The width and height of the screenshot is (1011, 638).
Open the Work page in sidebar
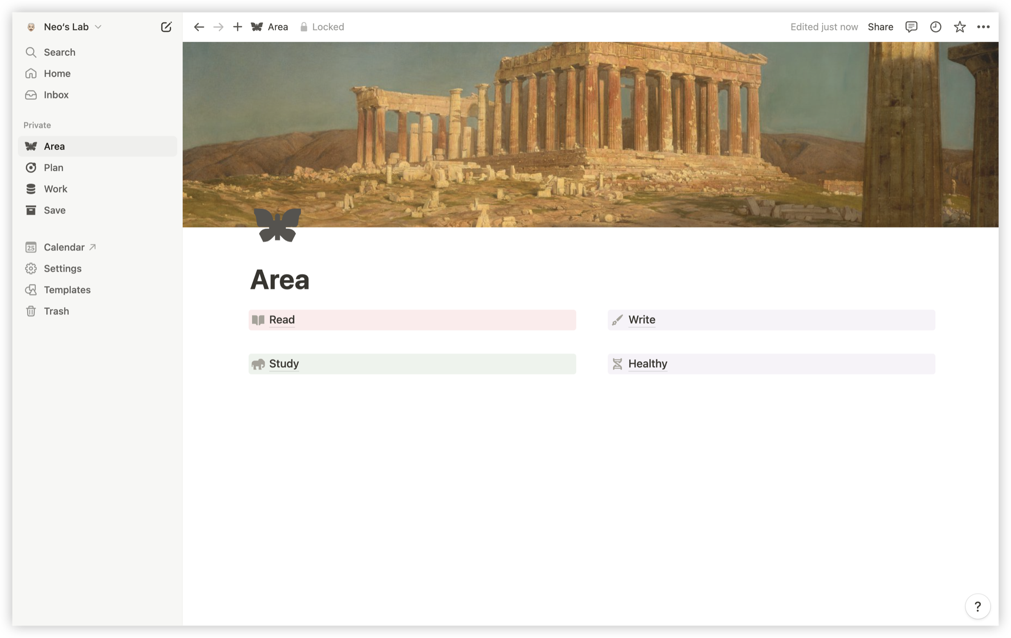(x=55, y=189)
